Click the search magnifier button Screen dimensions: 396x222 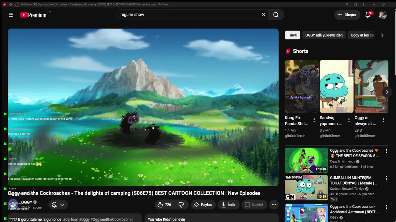[276, 15]
